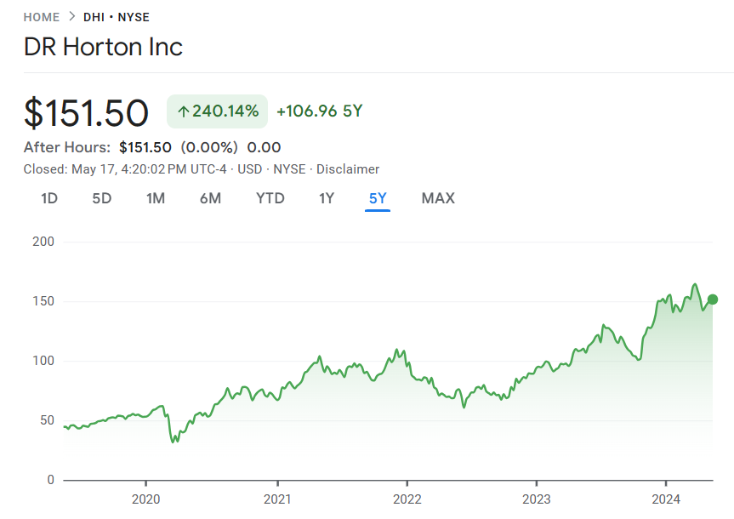Switch chart to YTD view

pos(270,198)
